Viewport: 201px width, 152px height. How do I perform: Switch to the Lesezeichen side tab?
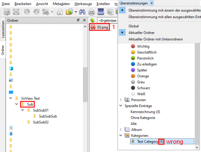click(3, 29)
